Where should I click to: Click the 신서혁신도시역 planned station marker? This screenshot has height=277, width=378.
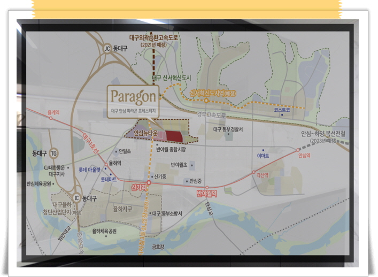pos(206,101)
